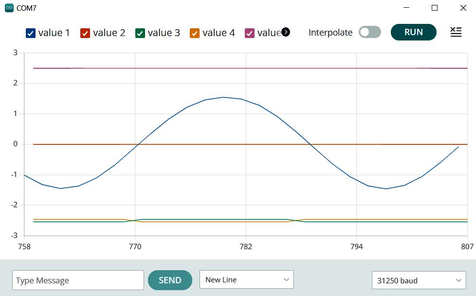Click the SEND button
Image resolution: width=476 pixels, height=296 pixels.
170,280
